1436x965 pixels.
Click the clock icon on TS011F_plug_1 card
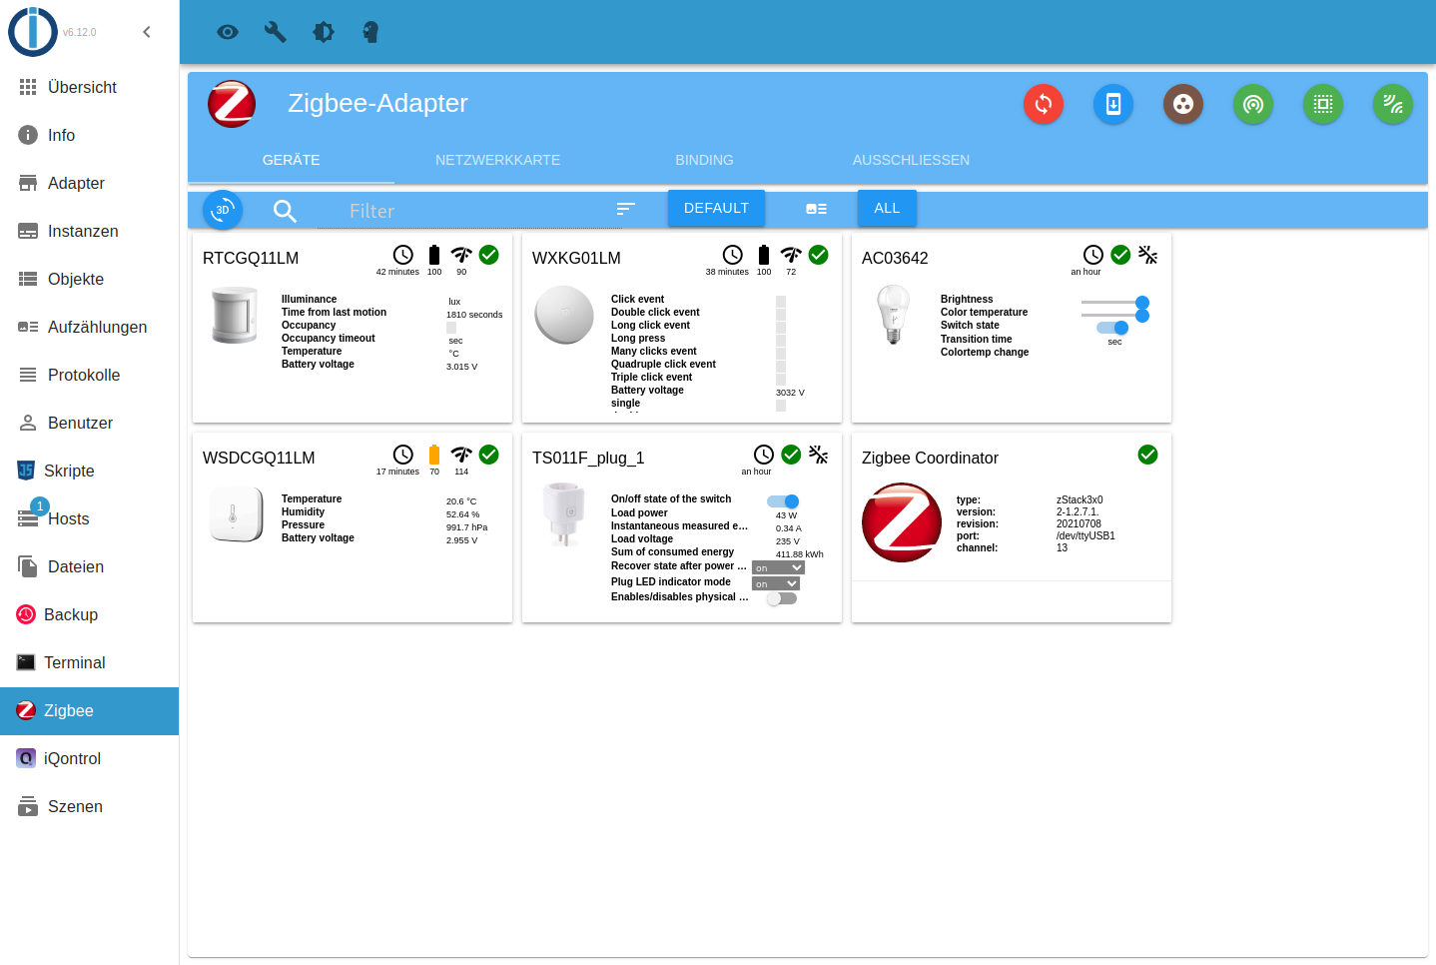(764, 455)
